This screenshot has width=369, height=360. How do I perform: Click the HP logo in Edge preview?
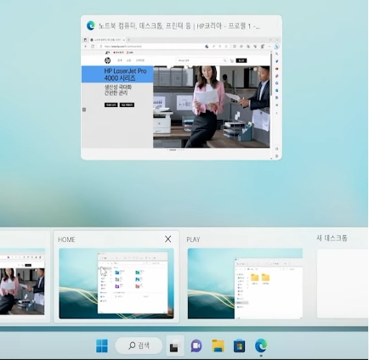(107, 60)
